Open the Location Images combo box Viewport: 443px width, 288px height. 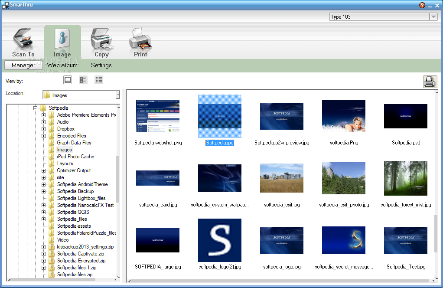pos(81,95)
